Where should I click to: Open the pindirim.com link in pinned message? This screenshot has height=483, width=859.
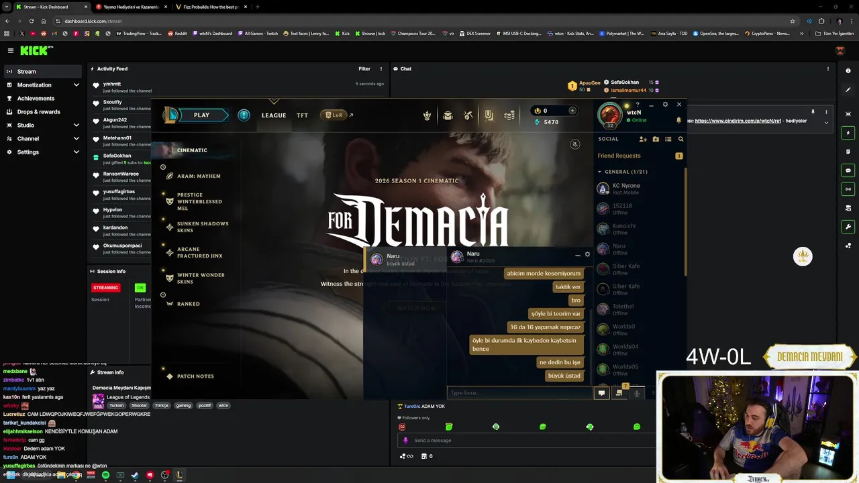[738, 121]
